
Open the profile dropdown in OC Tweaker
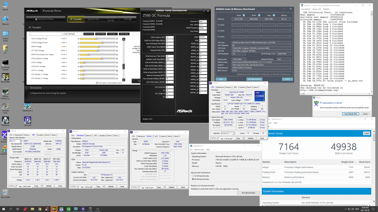coord(46,34)
